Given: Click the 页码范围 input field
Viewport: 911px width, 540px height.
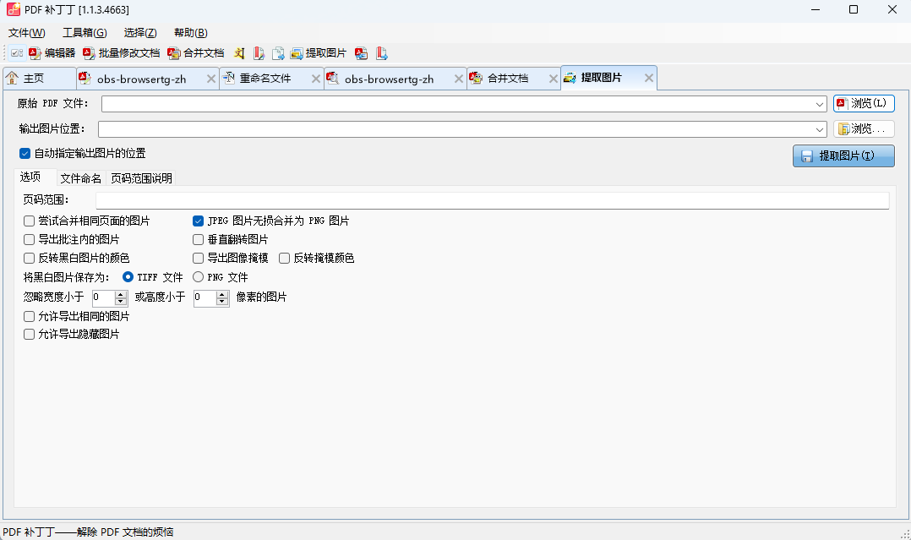Looking at the screenshot, I should point(492,200).
